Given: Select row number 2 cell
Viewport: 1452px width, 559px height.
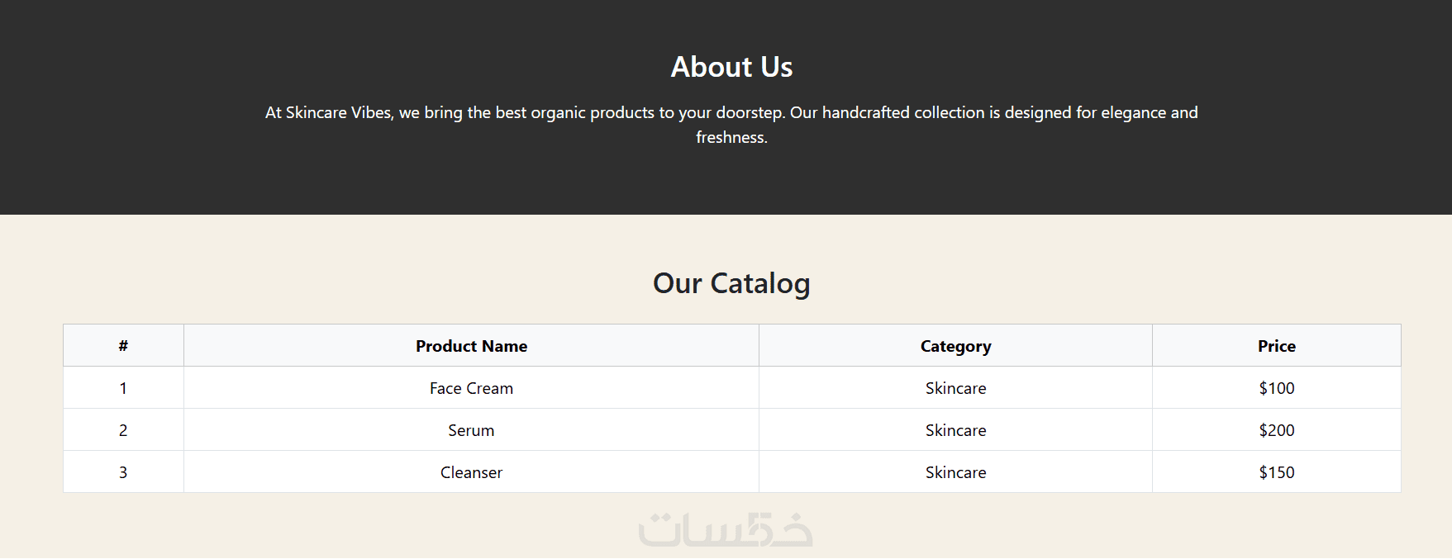Looking at the screenshot, I should tap(123, 430).
